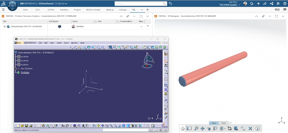Click the Zoom In magnifier in CATIA toolbar

(111, 126)
